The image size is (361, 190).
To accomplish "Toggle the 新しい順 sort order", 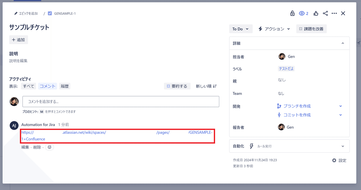I will pos(206,86).
